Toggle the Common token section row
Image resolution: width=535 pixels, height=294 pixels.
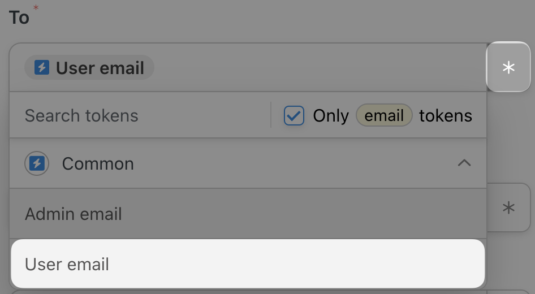(248, 163)
